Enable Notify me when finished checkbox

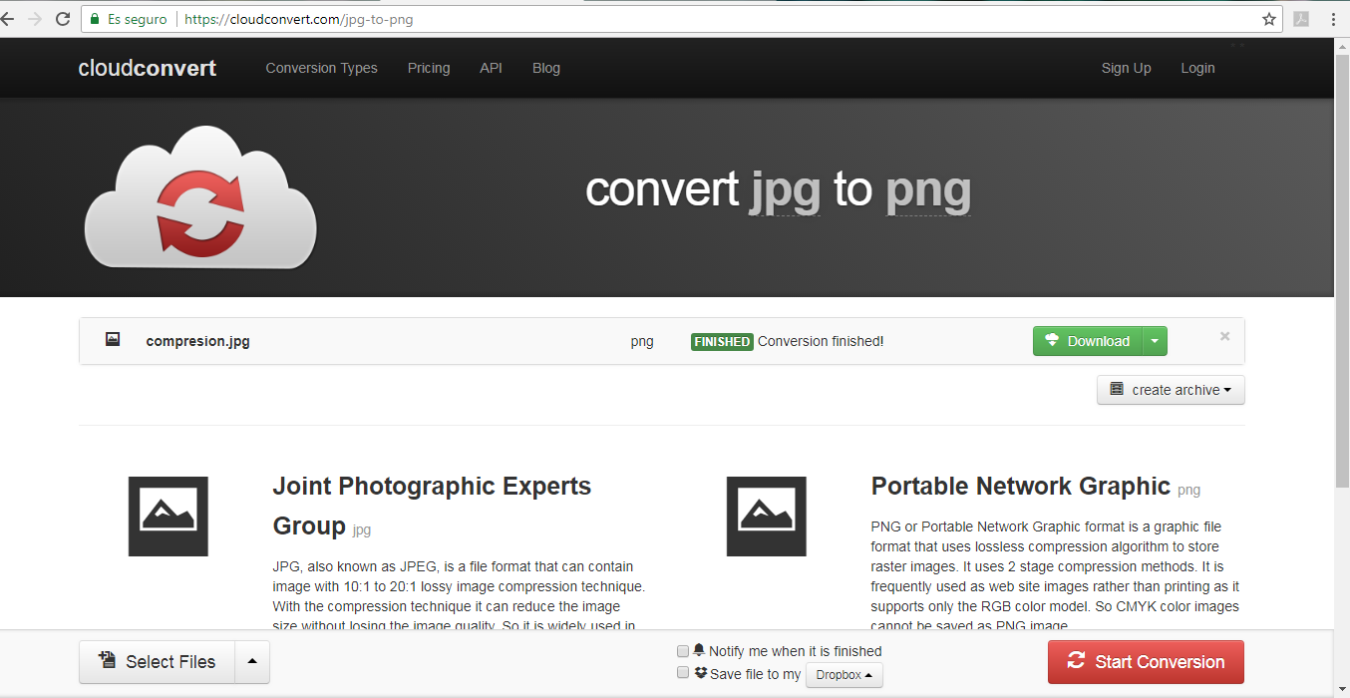click(683, 651)
